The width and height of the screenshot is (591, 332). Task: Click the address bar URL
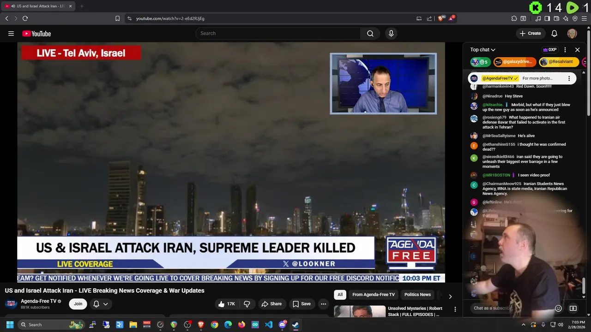[x=170, y=18]
